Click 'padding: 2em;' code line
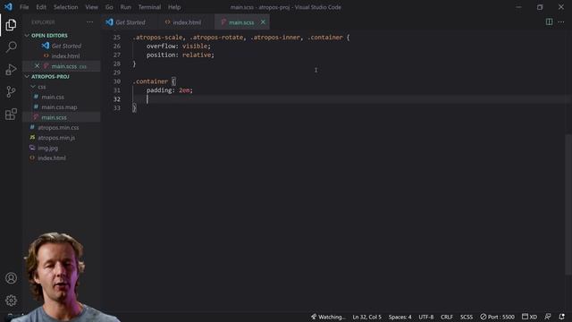Image resolution: width=572 pixels, height=322 pixels. (170, 90)
